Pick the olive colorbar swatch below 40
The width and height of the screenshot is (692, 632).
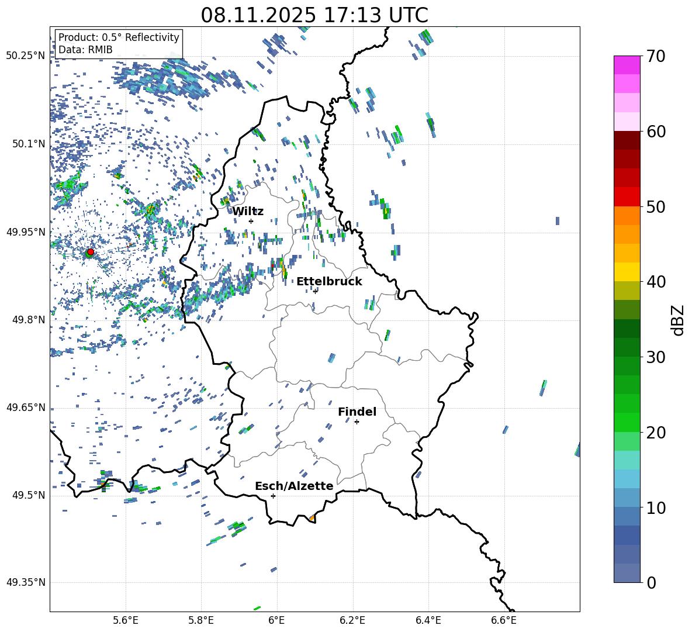627,291
